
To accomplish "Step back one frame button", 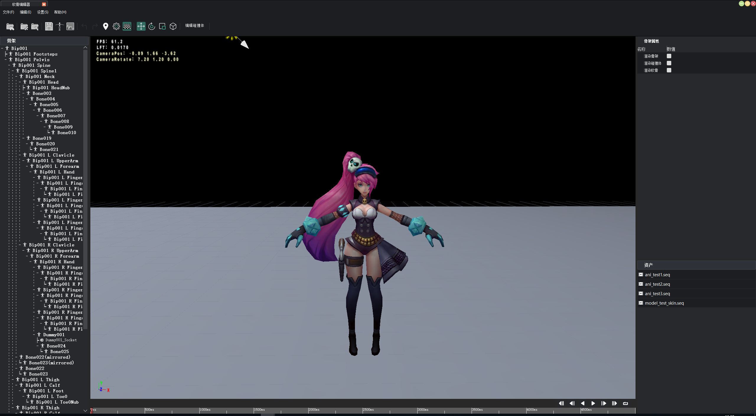I will tap(572, 403).
